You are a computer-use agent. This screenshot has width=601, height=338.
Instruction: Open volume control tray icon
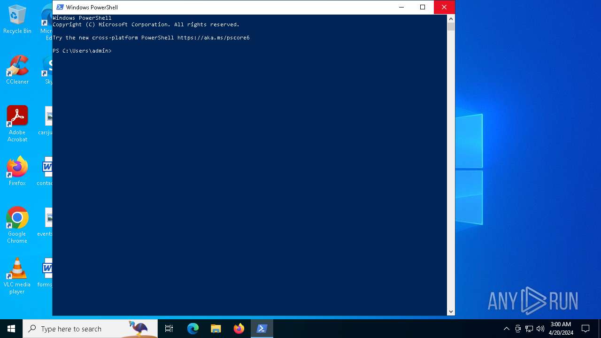[x=540, y=329]
